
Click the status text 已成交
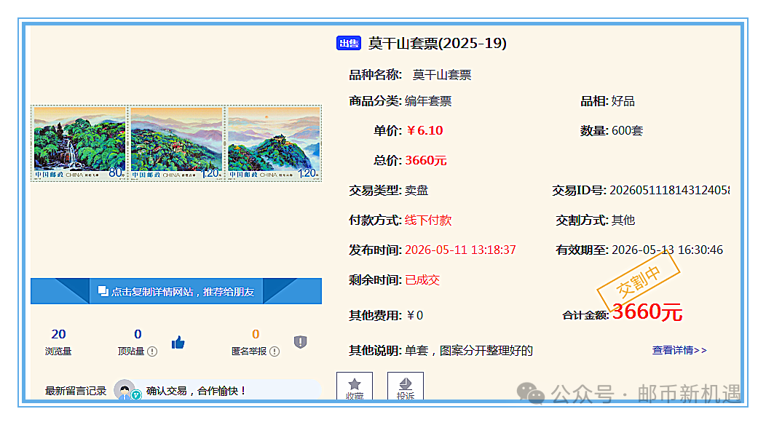coord(422,280)
